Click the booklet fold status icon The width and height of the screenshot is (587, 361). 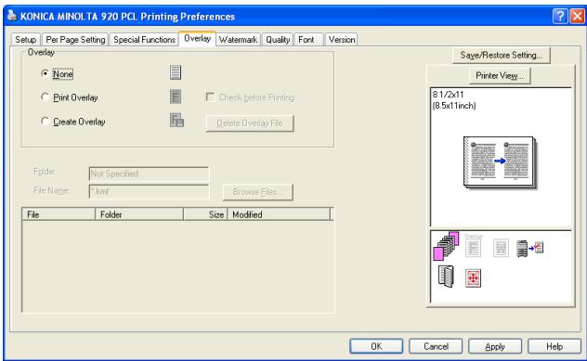[446, 276]
